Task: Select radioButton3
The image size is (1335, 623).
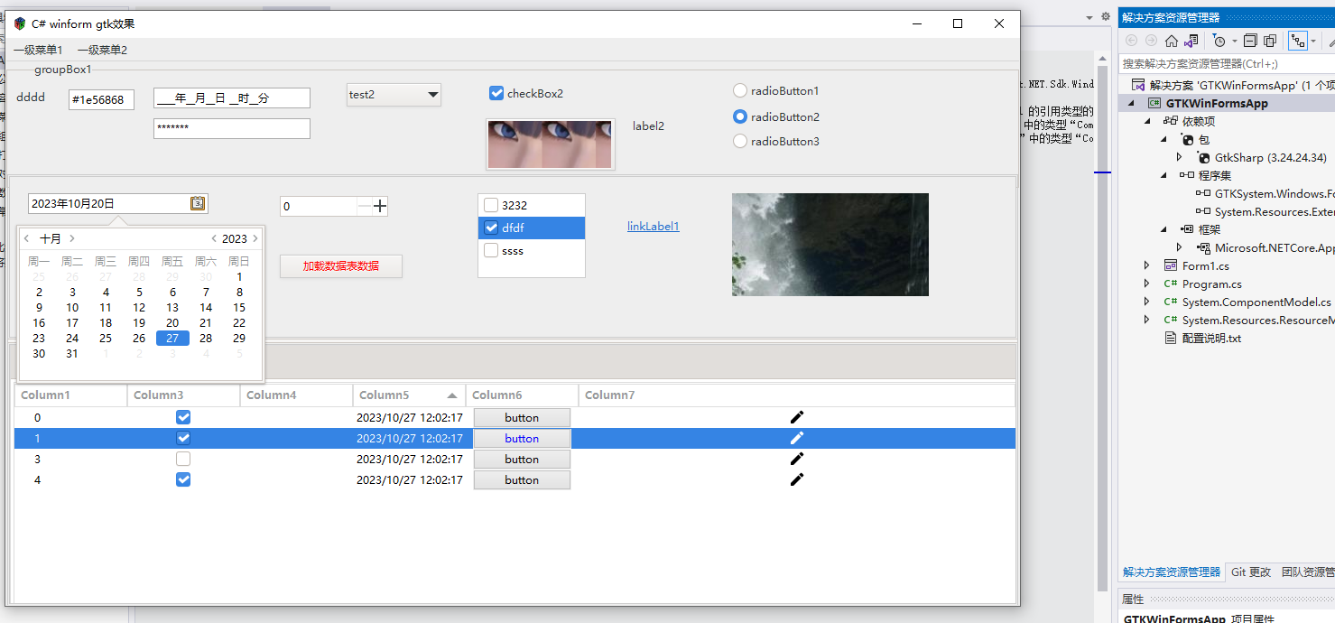Action: (x=740, y=141)
